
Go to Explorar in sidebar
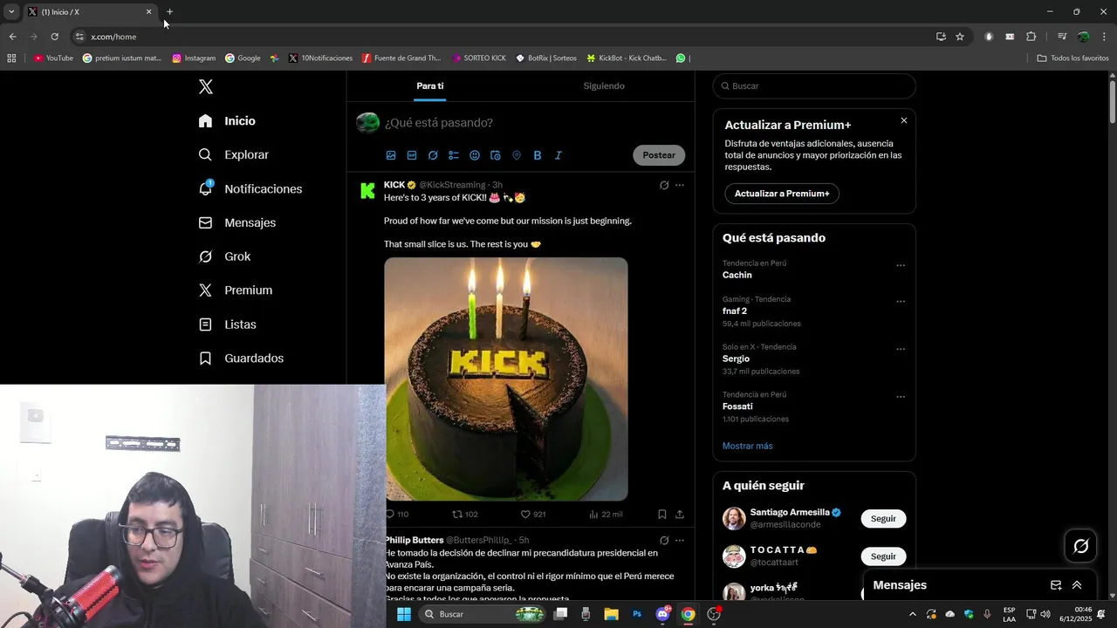click(234, 154)
